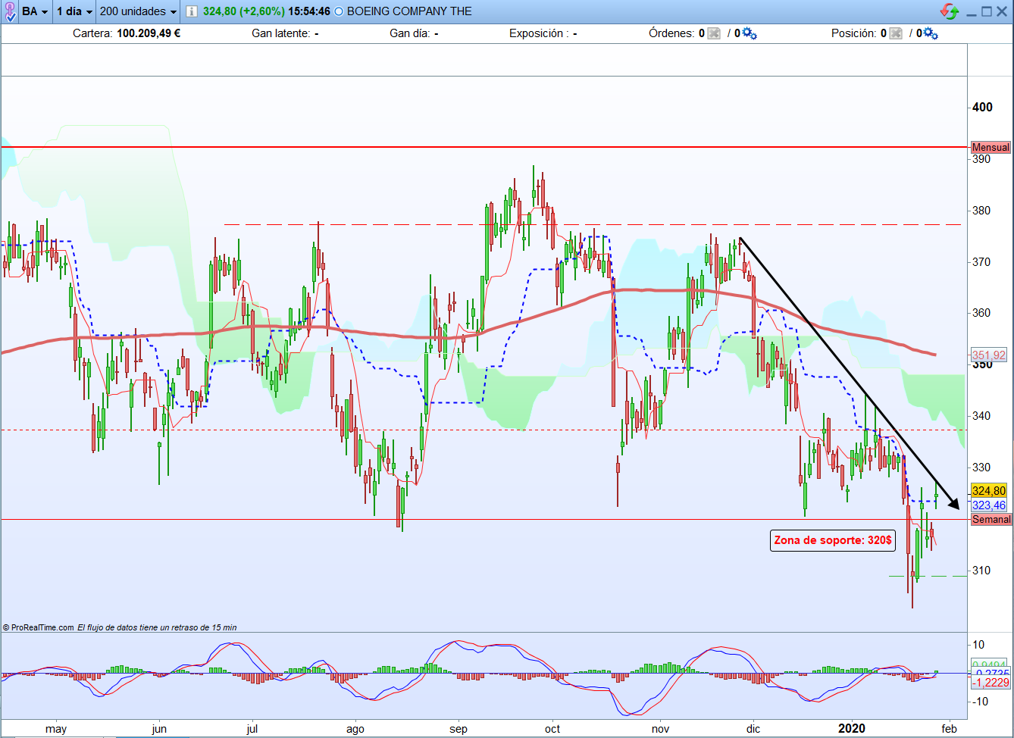Maximize the chart window
This screenshot has width=1014, height=738.
pos(987,11)
